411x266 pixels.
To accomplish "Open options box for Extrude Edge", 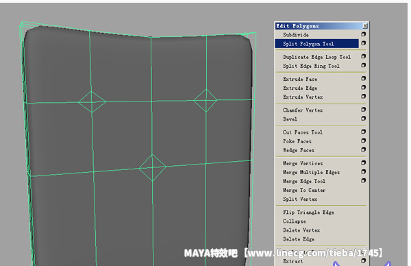I will point(363,87).
